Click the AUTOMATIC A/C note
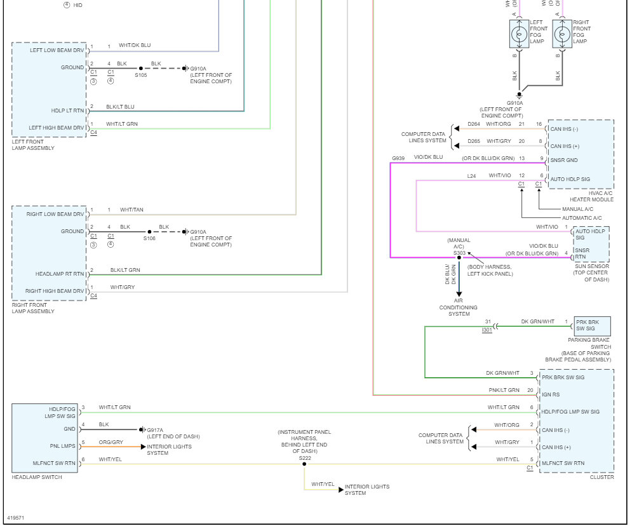Screen dimensions: 632x526 (x=582, y=218)
